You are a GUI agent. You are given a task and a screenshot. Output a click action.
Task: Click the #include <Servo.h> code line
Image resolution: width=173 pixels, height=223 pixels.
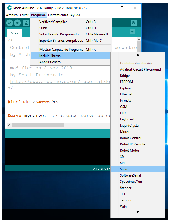33,102
